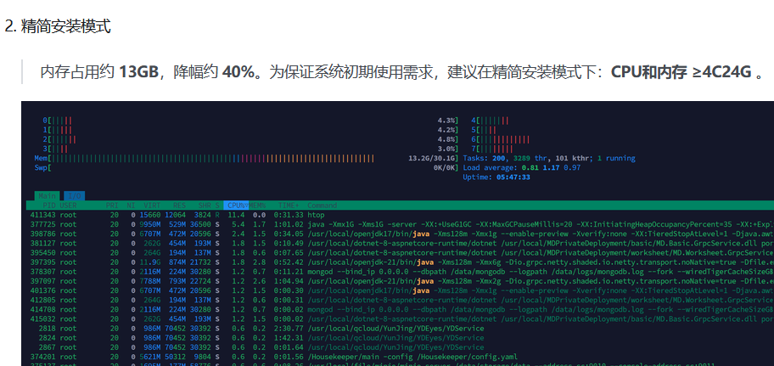Click the '4.8%' CPU 2 percentage
This screenshot has height=366, width=774.
pyautogui.click(x=447, y=140)
